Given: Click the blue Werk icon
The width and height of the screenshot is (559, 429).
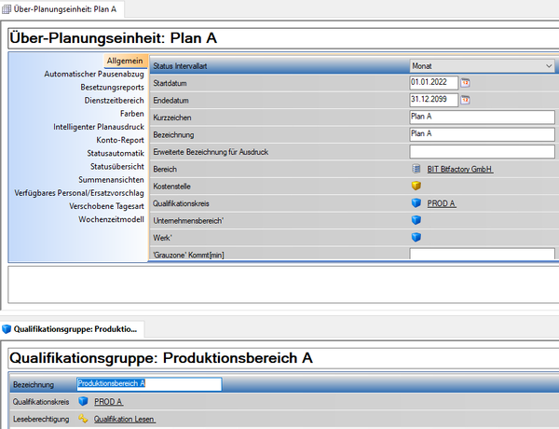Looking at the screenshot, I should tap(416, 237).
